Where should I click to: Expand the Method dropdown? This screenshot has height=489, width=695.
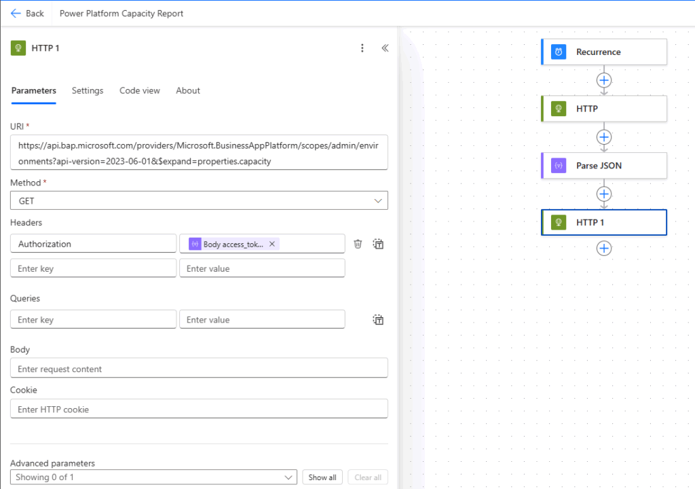point(199,201)
